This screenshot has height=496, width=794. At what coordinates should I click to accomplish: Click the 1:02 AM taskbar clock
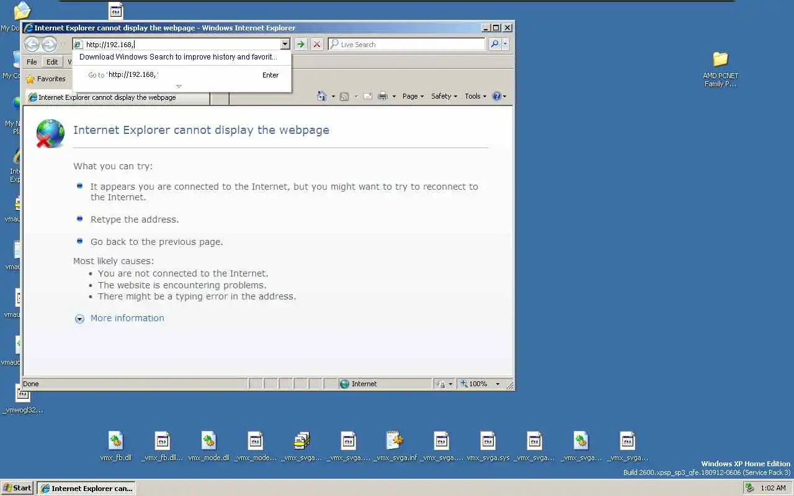click(x=773, y=488)
